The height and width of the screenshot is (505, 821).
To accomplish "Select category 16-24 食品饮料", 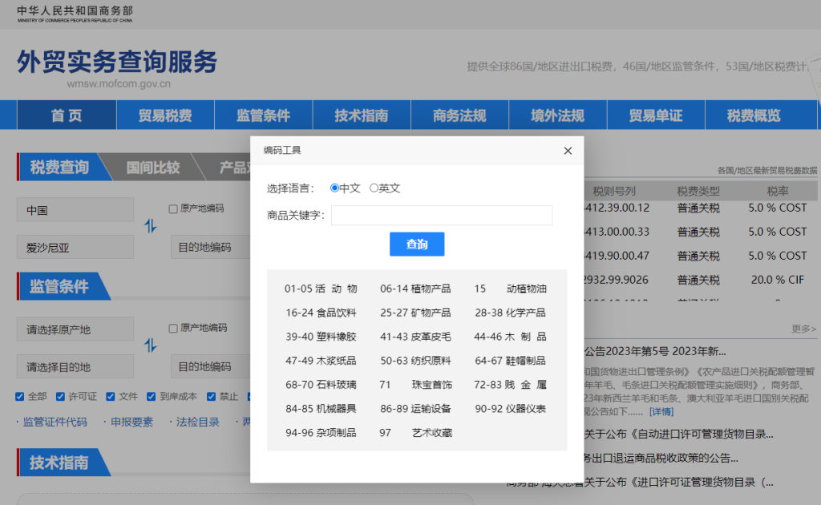I will (321, 313).
